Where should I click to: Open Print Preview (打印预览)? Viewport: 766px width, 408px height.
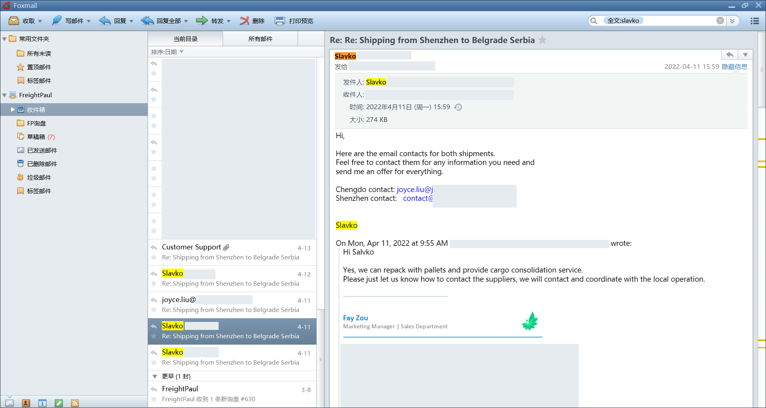[x=280, y=21]
